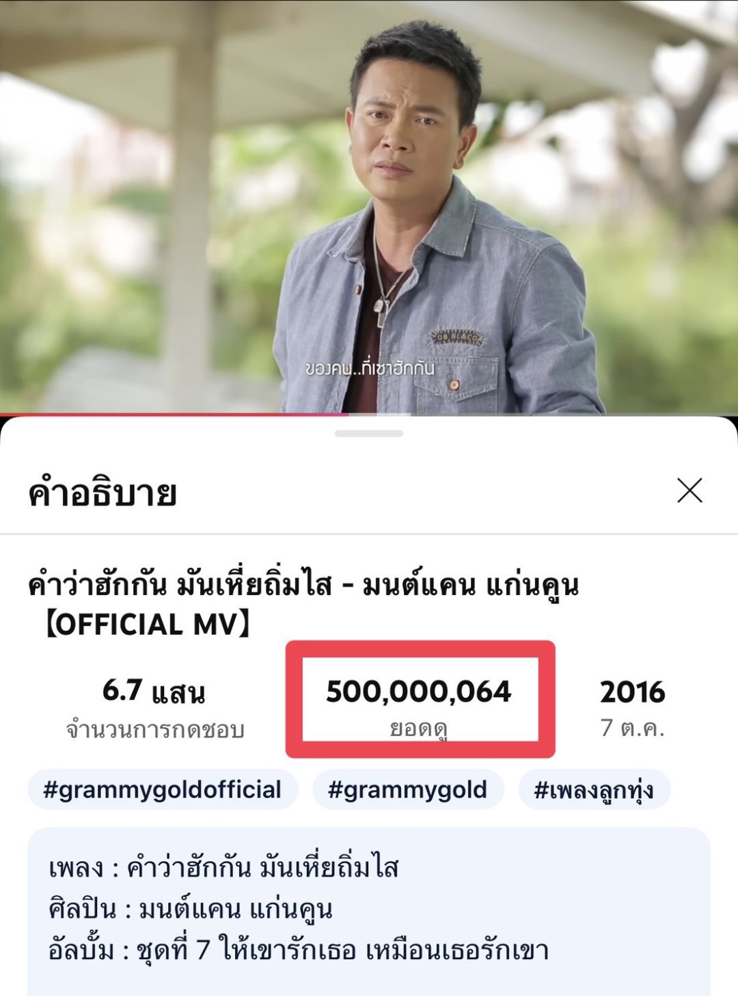
Task: Tap the จำนวนการกดชอบ label under likes
Action: [x=155, y=730]
